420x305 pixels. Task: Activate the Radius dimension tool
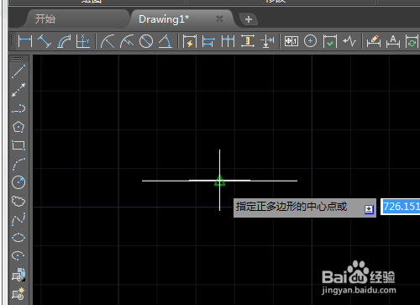(108, 41)
